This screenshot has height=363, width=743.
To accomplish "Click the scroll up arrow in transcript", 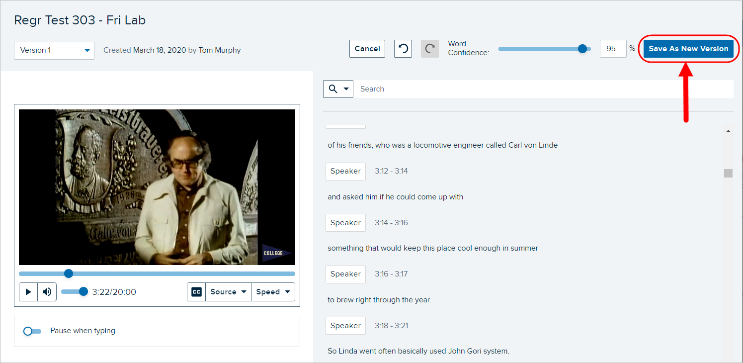I will 728,131.
